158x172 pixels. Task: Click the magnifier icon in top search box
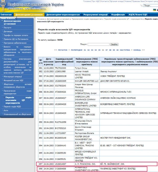point(142,5)
